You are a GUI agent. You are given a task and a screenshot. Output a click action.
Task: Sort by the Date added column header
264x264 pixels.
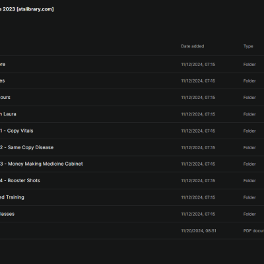tap(193, 46)
